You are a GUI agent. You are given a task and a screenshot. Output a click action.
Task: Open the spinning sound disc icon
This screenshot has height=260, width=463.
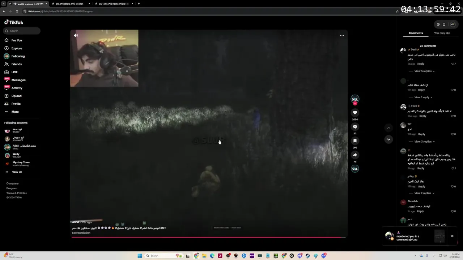tap(355, 169)
